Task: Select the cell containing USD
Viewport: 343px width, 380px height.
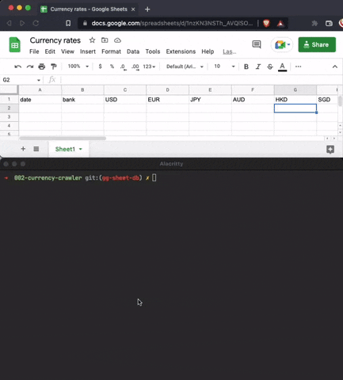Action: [x=125, y=100]
